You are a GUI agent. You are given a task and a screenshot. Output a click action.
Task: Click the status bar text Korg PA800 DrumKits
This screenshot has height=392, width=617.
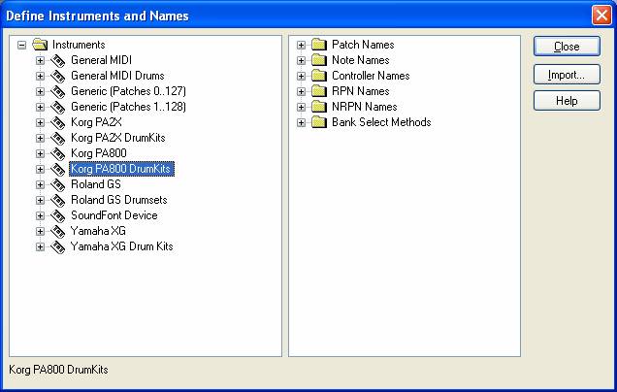[x=58, y=370]
